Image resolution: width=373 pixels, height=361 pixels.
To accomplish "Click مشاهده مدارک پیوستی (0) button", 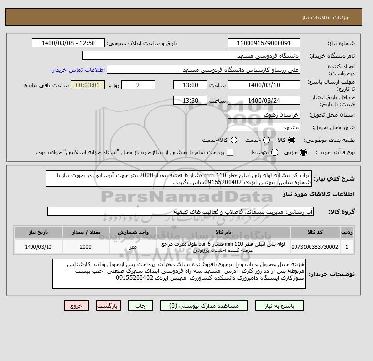I will [204, 306].
